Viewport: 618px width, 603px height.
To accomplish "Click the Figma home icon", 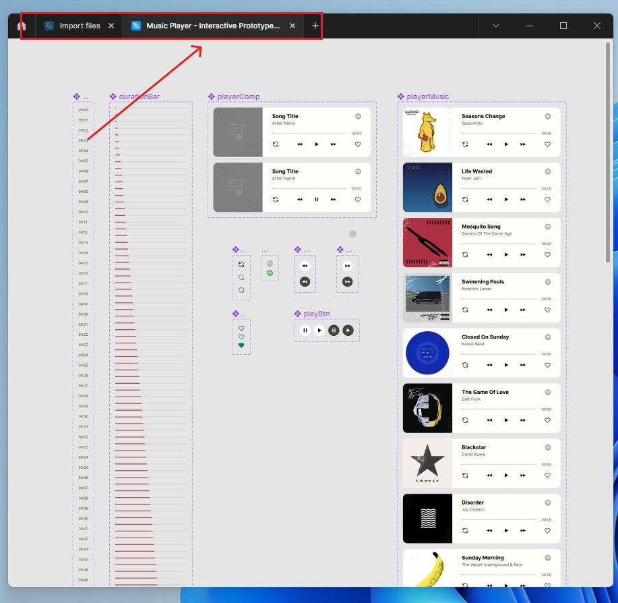I will (x=22, y=26).
